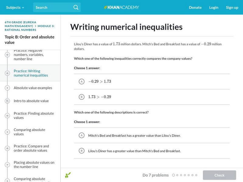
Task: Click the play icon beside Absolute value examples
Action: coord(7,88)
